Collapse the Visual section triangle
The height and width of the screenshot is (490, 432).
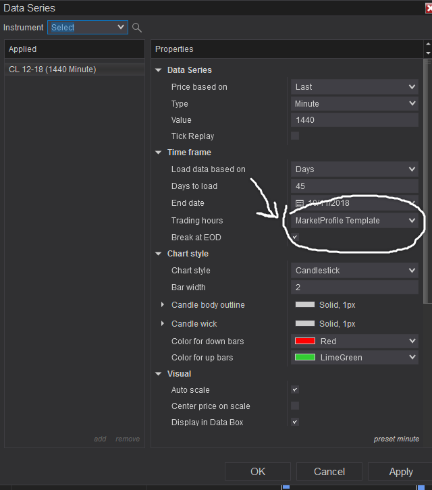(x=159, y=374)
